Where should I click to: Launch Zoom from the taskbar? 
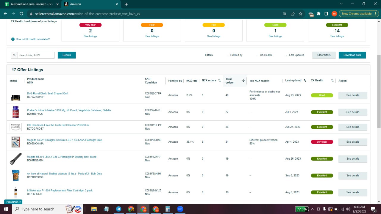coord(180,209)
